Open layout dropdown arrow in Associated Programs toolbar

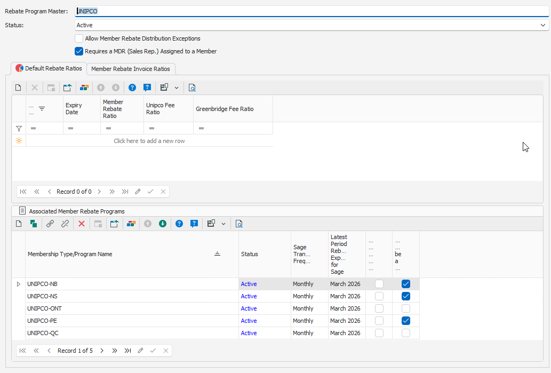click(x=223, y=224)
